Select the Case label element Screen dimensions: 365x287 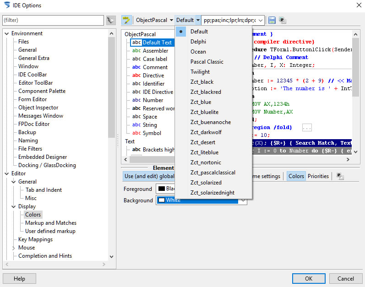click(155, 59)
